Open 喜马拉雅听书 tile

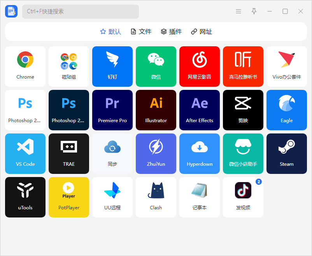(x=243, y=67)
